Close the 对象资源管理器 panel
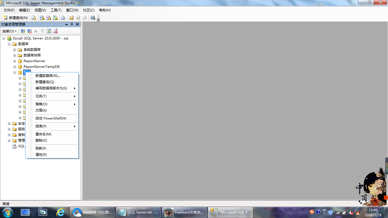The height and width of the screenshot is (218, 388). [77, 24]
